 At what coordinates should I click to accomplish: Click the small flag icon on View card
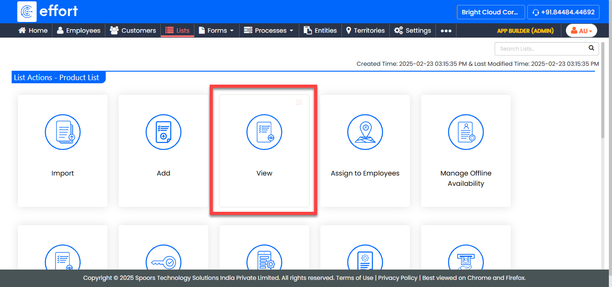coord(299,103)
